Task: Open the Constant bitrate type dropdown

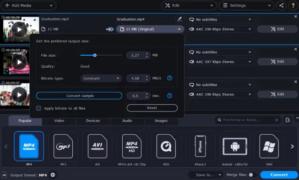Action: [101, 78]
